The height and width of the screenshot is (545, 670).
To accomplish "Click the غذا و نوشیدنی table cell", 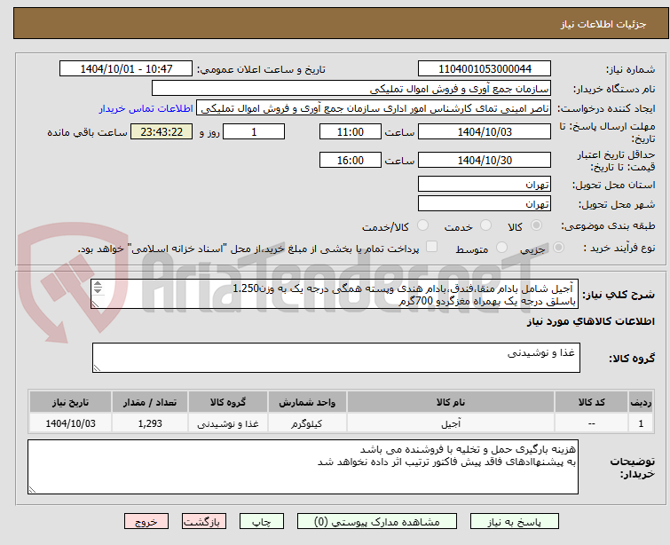I will (x=228, y=423).
